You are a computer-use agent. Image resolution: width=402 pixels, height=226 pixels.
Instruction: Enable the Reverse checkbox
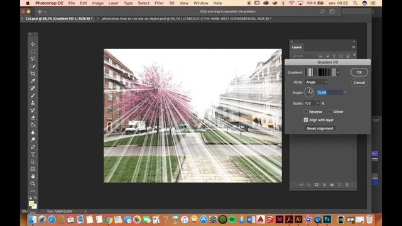[306, 112]
